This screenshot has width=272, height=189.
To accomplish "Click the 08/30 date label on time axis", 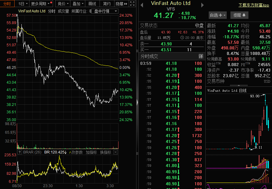I will (17, 186).
